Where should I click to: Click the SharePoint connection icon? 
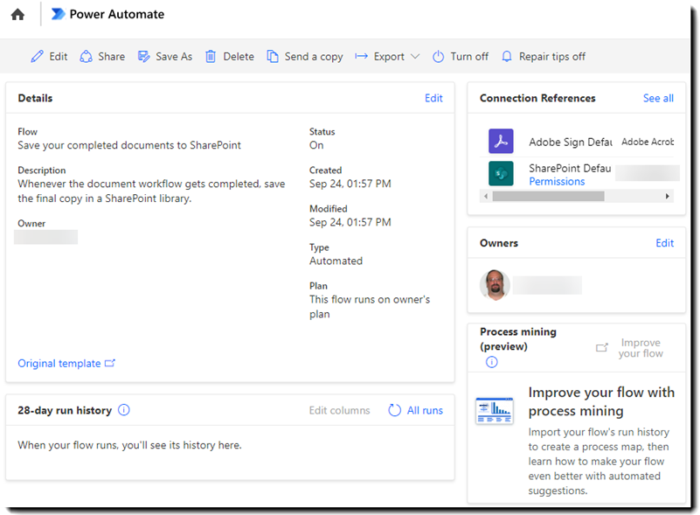[x=501, y=173]
